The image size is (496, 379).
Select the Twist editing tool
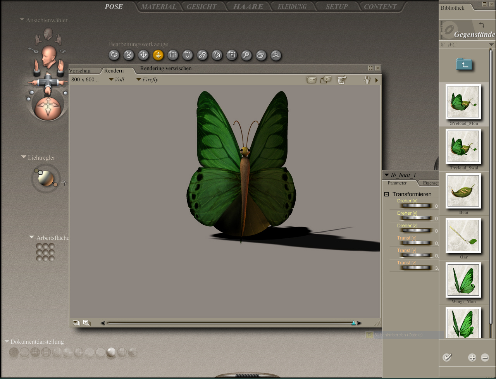(x=129, y=55)
